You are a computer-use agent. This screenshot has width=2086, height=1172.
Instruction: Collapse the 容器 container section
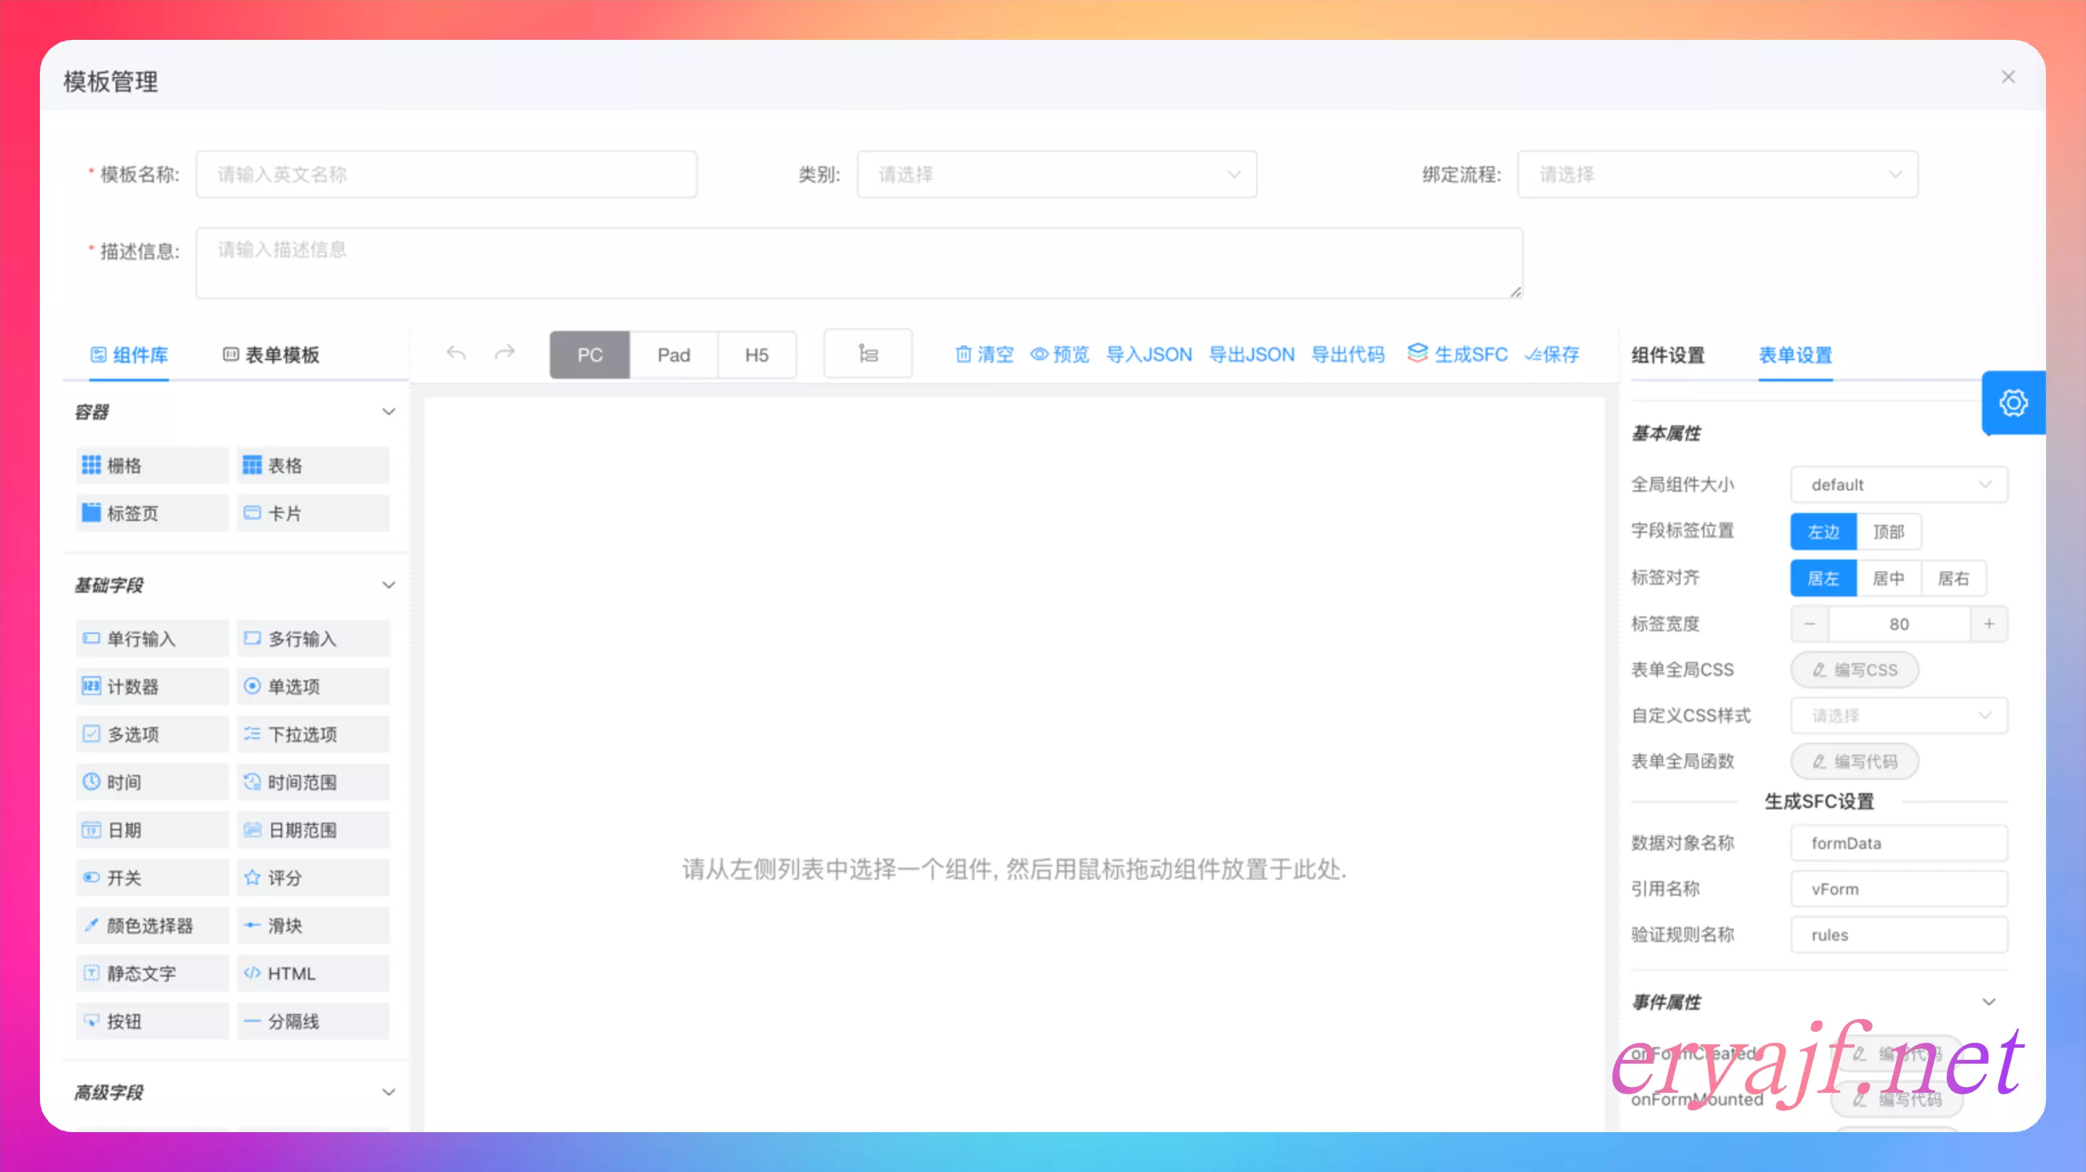[389, 412]
